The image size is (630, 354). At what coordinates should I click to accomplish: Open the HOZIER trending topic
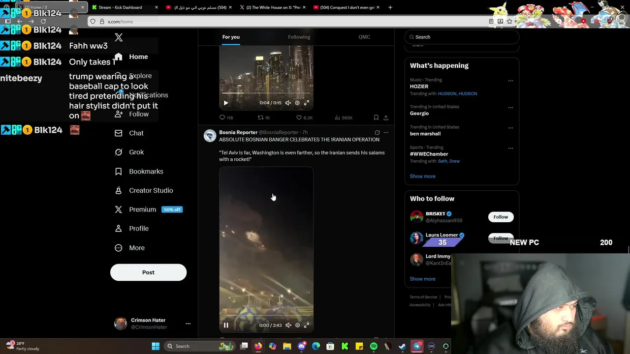pos(419,87)
